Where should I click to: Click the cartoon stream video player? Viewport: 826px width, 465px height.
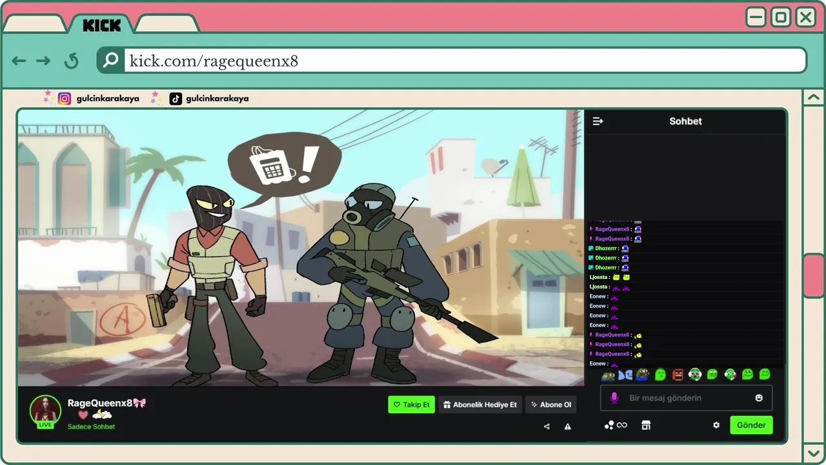pyautogui.click(x=301, y=248)
